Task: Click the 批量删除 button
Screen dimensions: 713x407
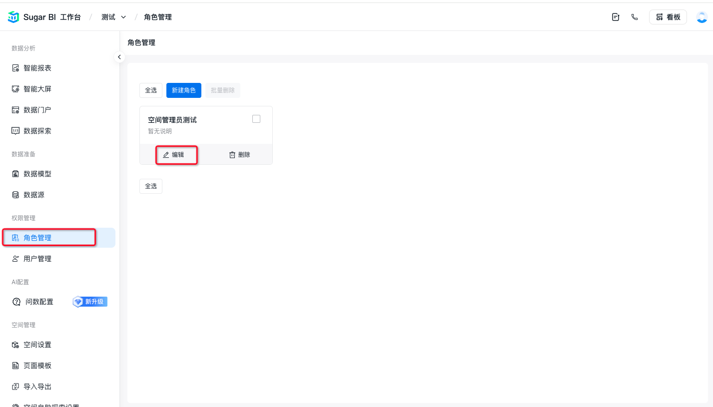Action: pos(223,90)
